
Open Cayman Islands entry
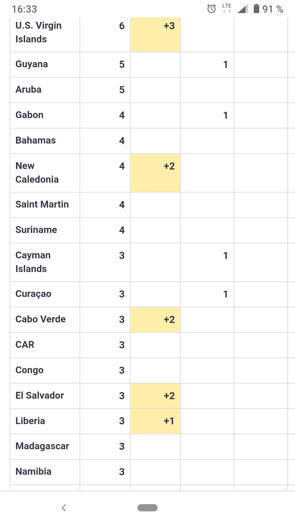click(33, 262)
